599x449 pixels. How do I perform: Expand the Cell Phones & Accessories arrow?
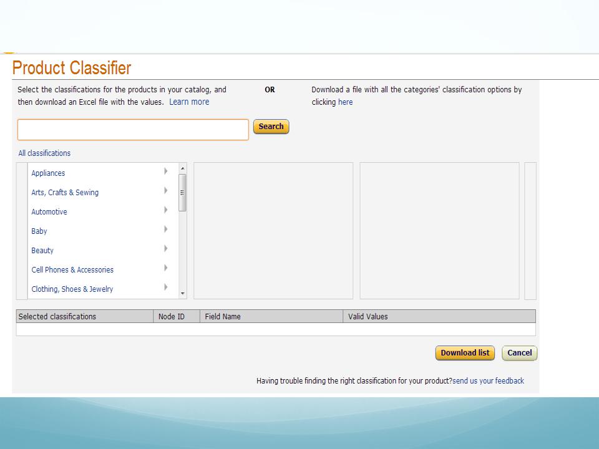click(166, 268)
